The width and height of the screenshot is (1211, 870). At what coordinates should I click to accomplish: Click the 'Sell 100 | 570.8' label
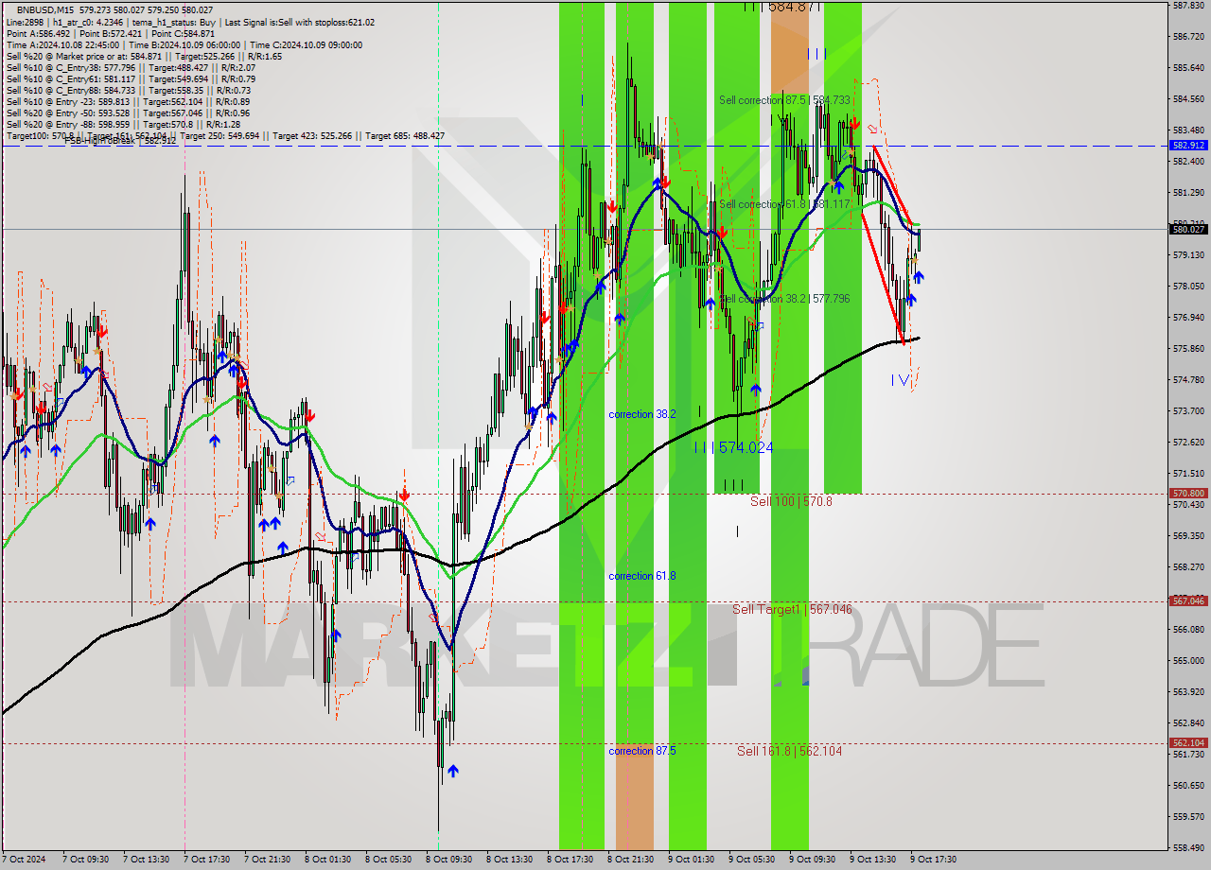(791, 501)
